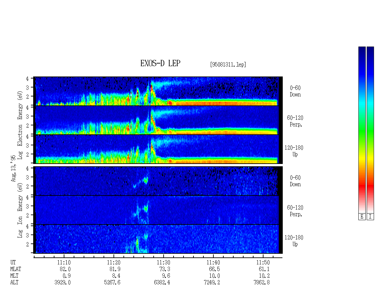Viewport: 375px width, 291px height.
Task: Click the MLT value 10.2
Action: tap(264, 276)
